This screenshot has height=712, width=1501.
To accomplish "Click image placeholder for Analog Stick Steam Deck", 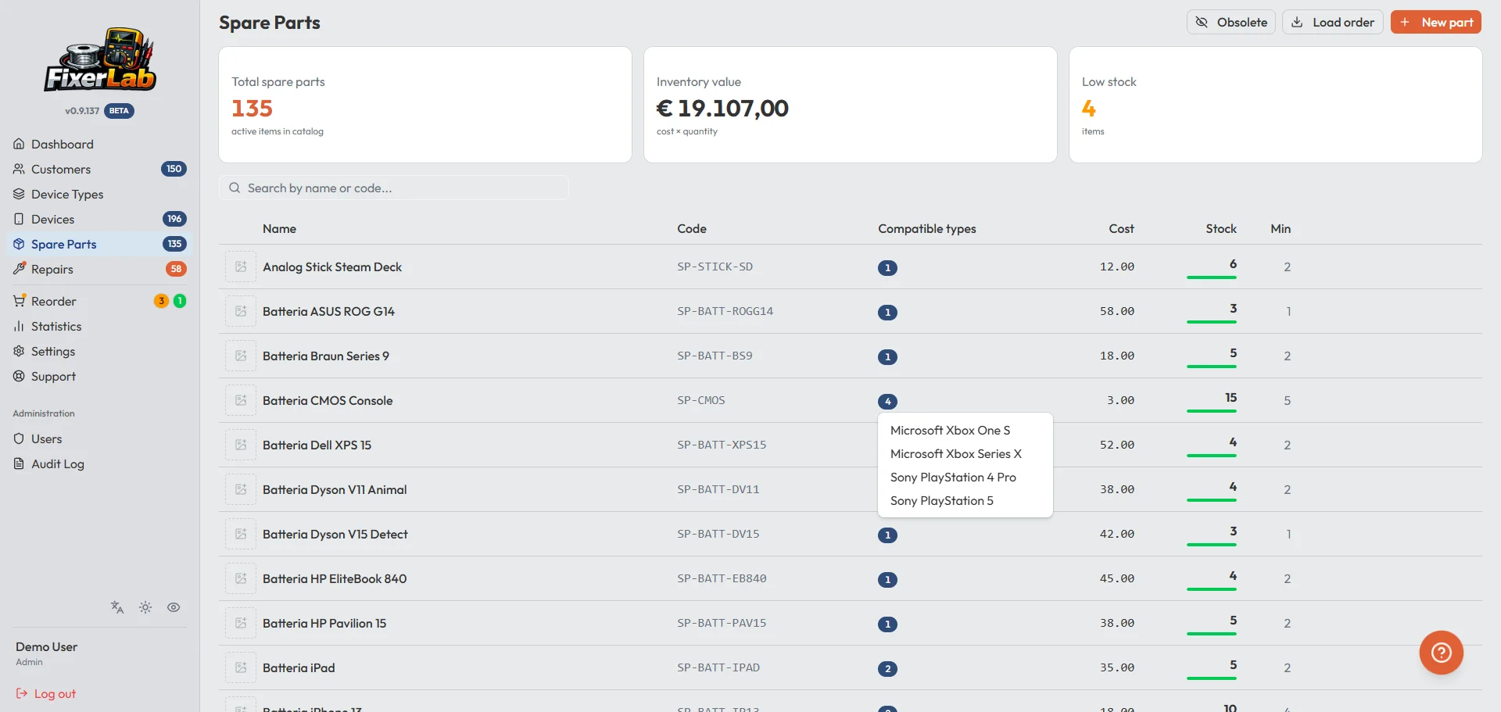I will pos(241,267).
